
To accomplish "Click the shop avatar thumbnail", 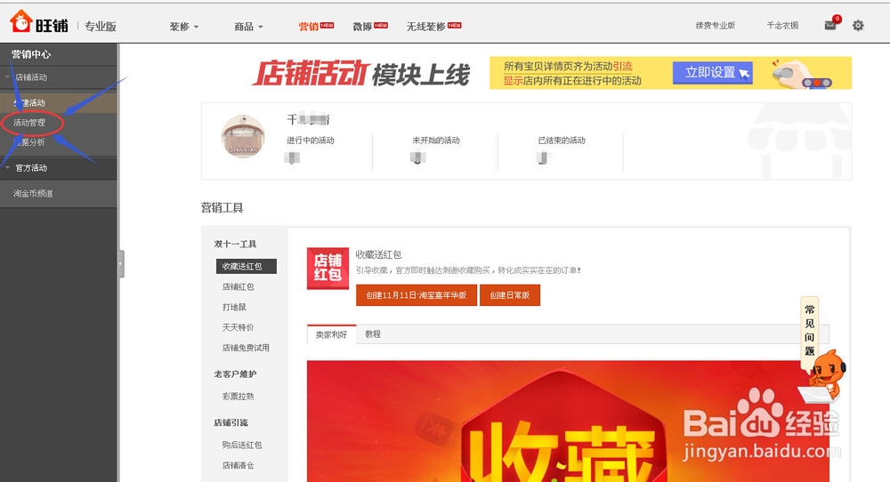I will coord(243,135).
